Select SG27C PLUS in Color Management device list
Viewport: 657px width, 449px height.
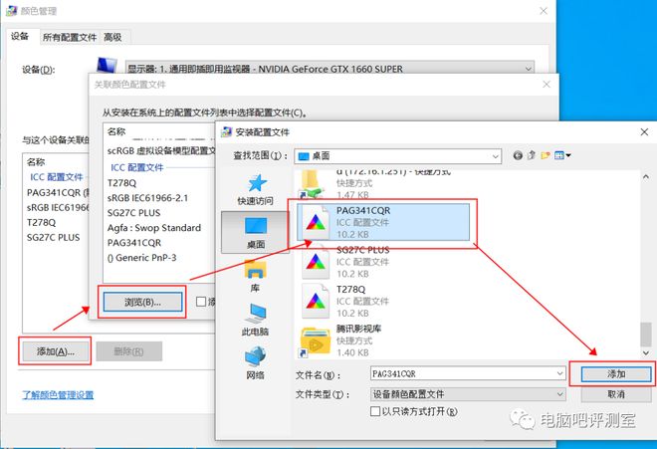(x=53, y=237)
